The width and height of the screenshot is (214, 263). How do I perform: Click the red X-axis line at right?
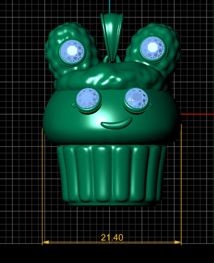pos(197,114)
